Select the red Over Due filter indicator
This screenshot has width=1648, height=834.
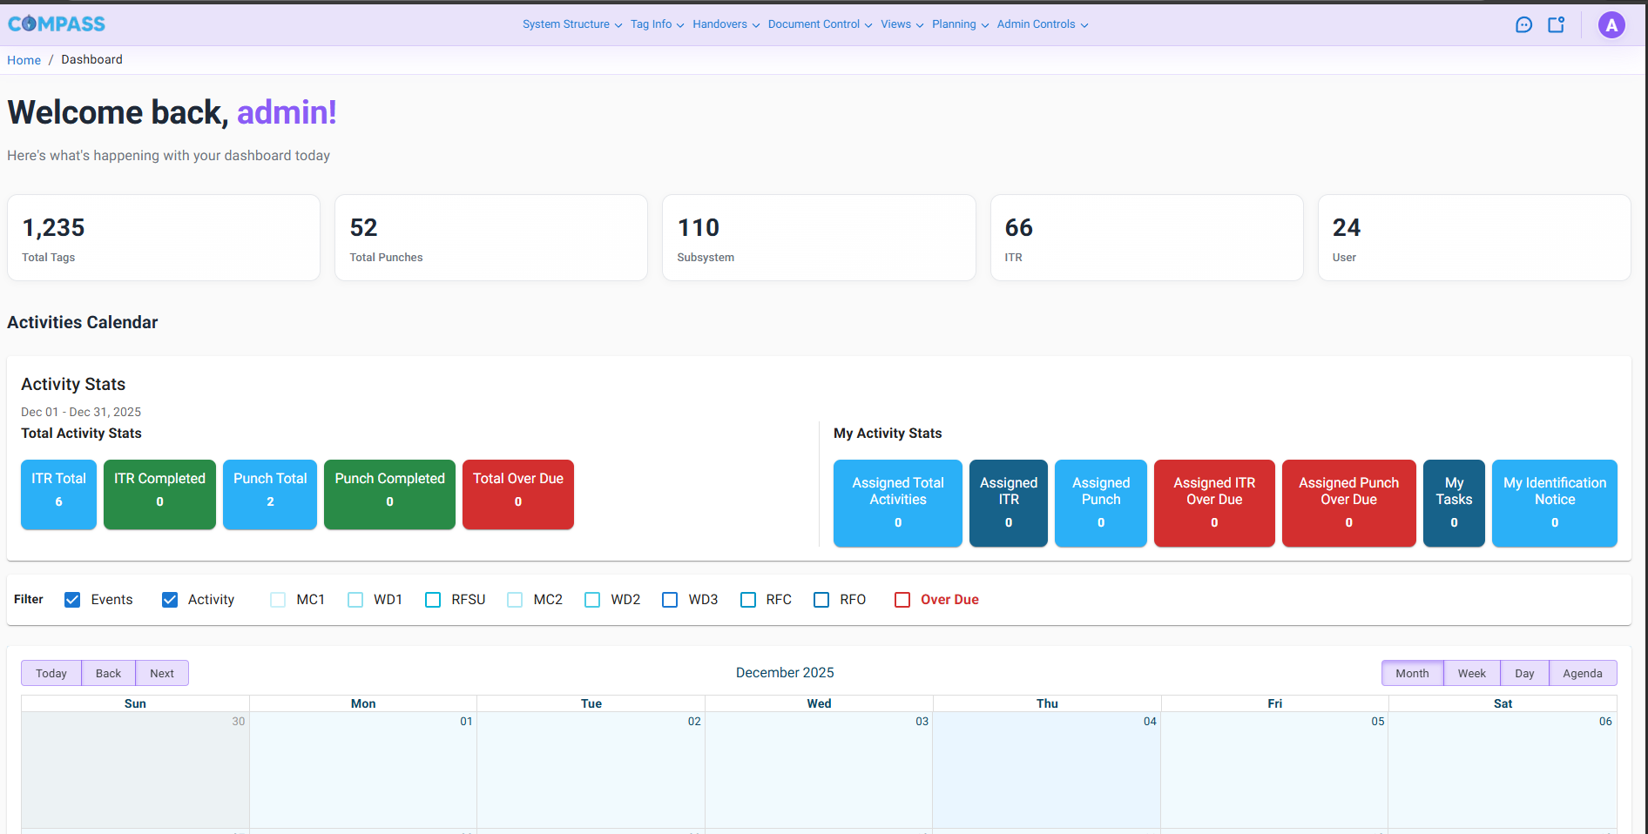902,599
